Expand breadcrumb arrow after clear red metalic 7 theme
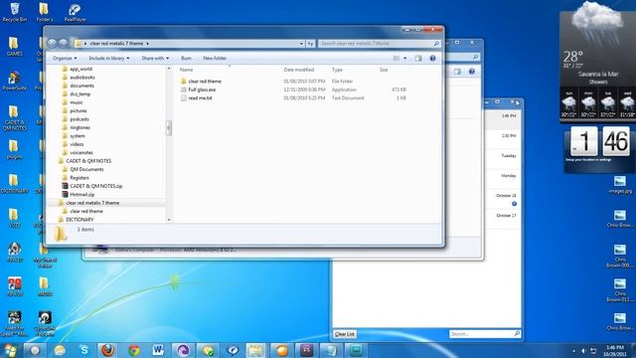This screenshot has width=636, height=358. click(x=148, y=44)
